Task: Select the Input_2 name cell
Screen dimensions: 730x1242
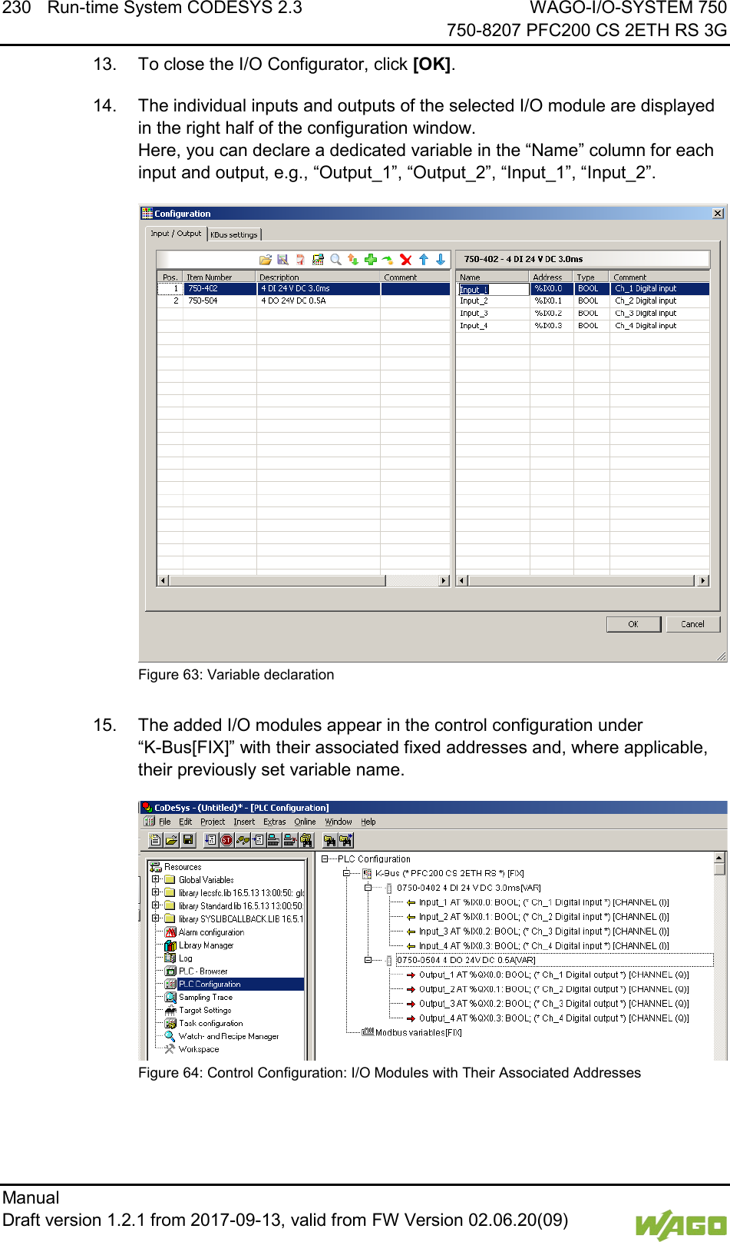Action: (x=493, y=301)
